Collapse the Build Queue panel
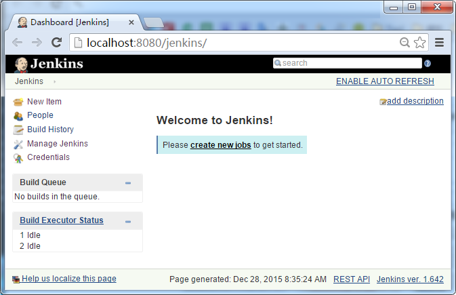This screenshot has width=456, height=295. [128, 183]
